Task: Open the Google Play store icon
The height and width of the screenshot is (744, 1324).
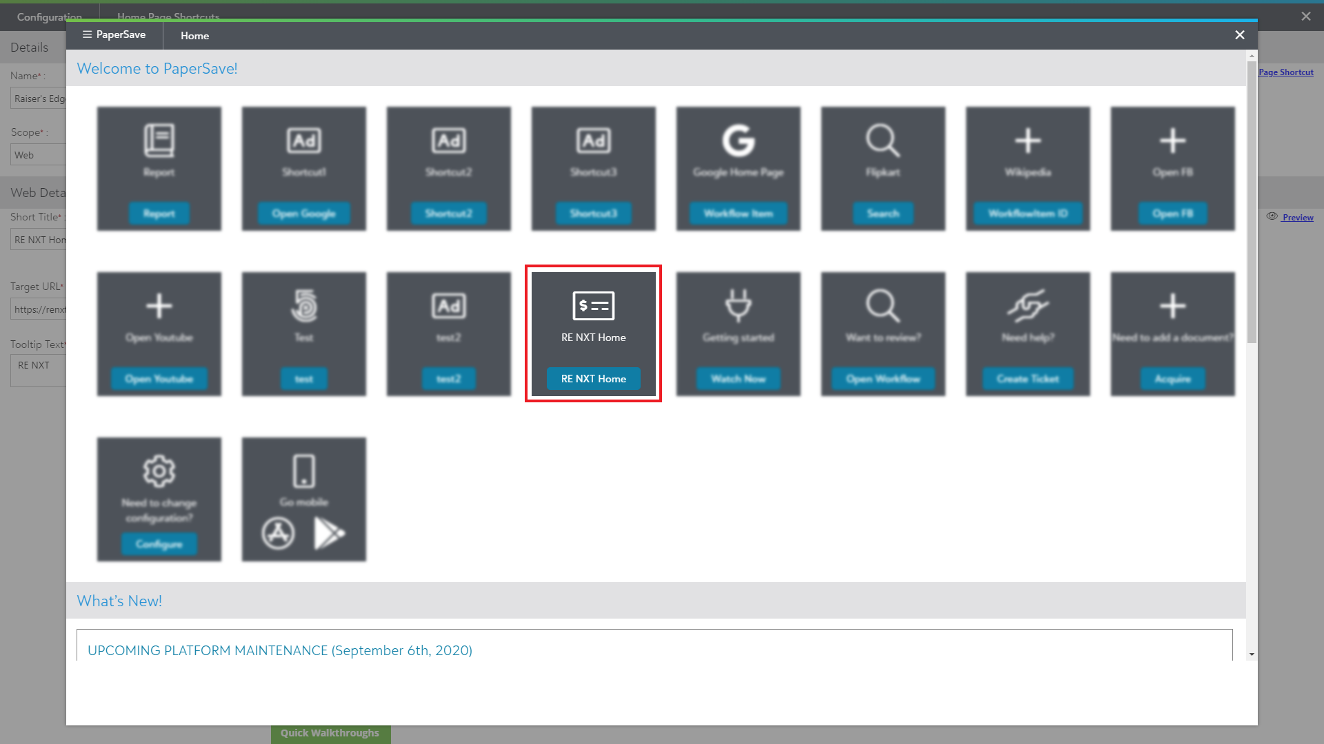Action: click(329, 533)
